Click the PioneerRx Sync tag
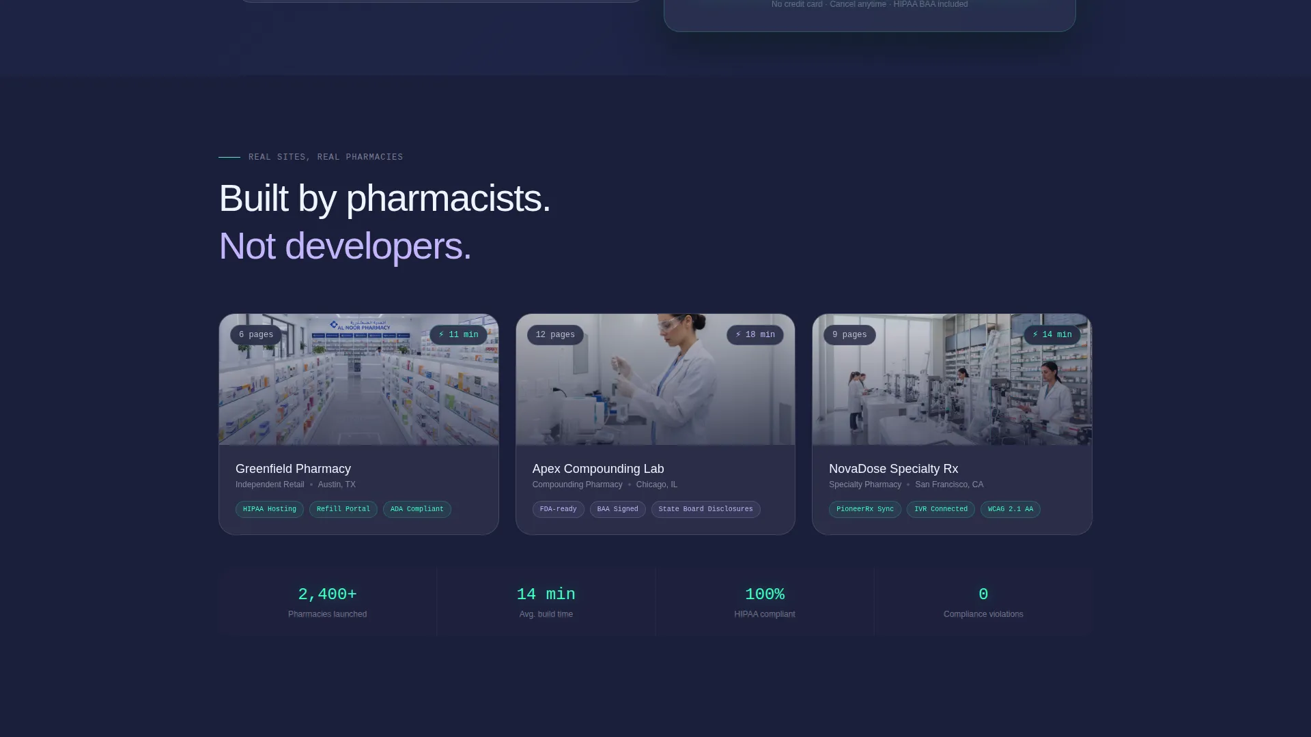 coord(865,510)
